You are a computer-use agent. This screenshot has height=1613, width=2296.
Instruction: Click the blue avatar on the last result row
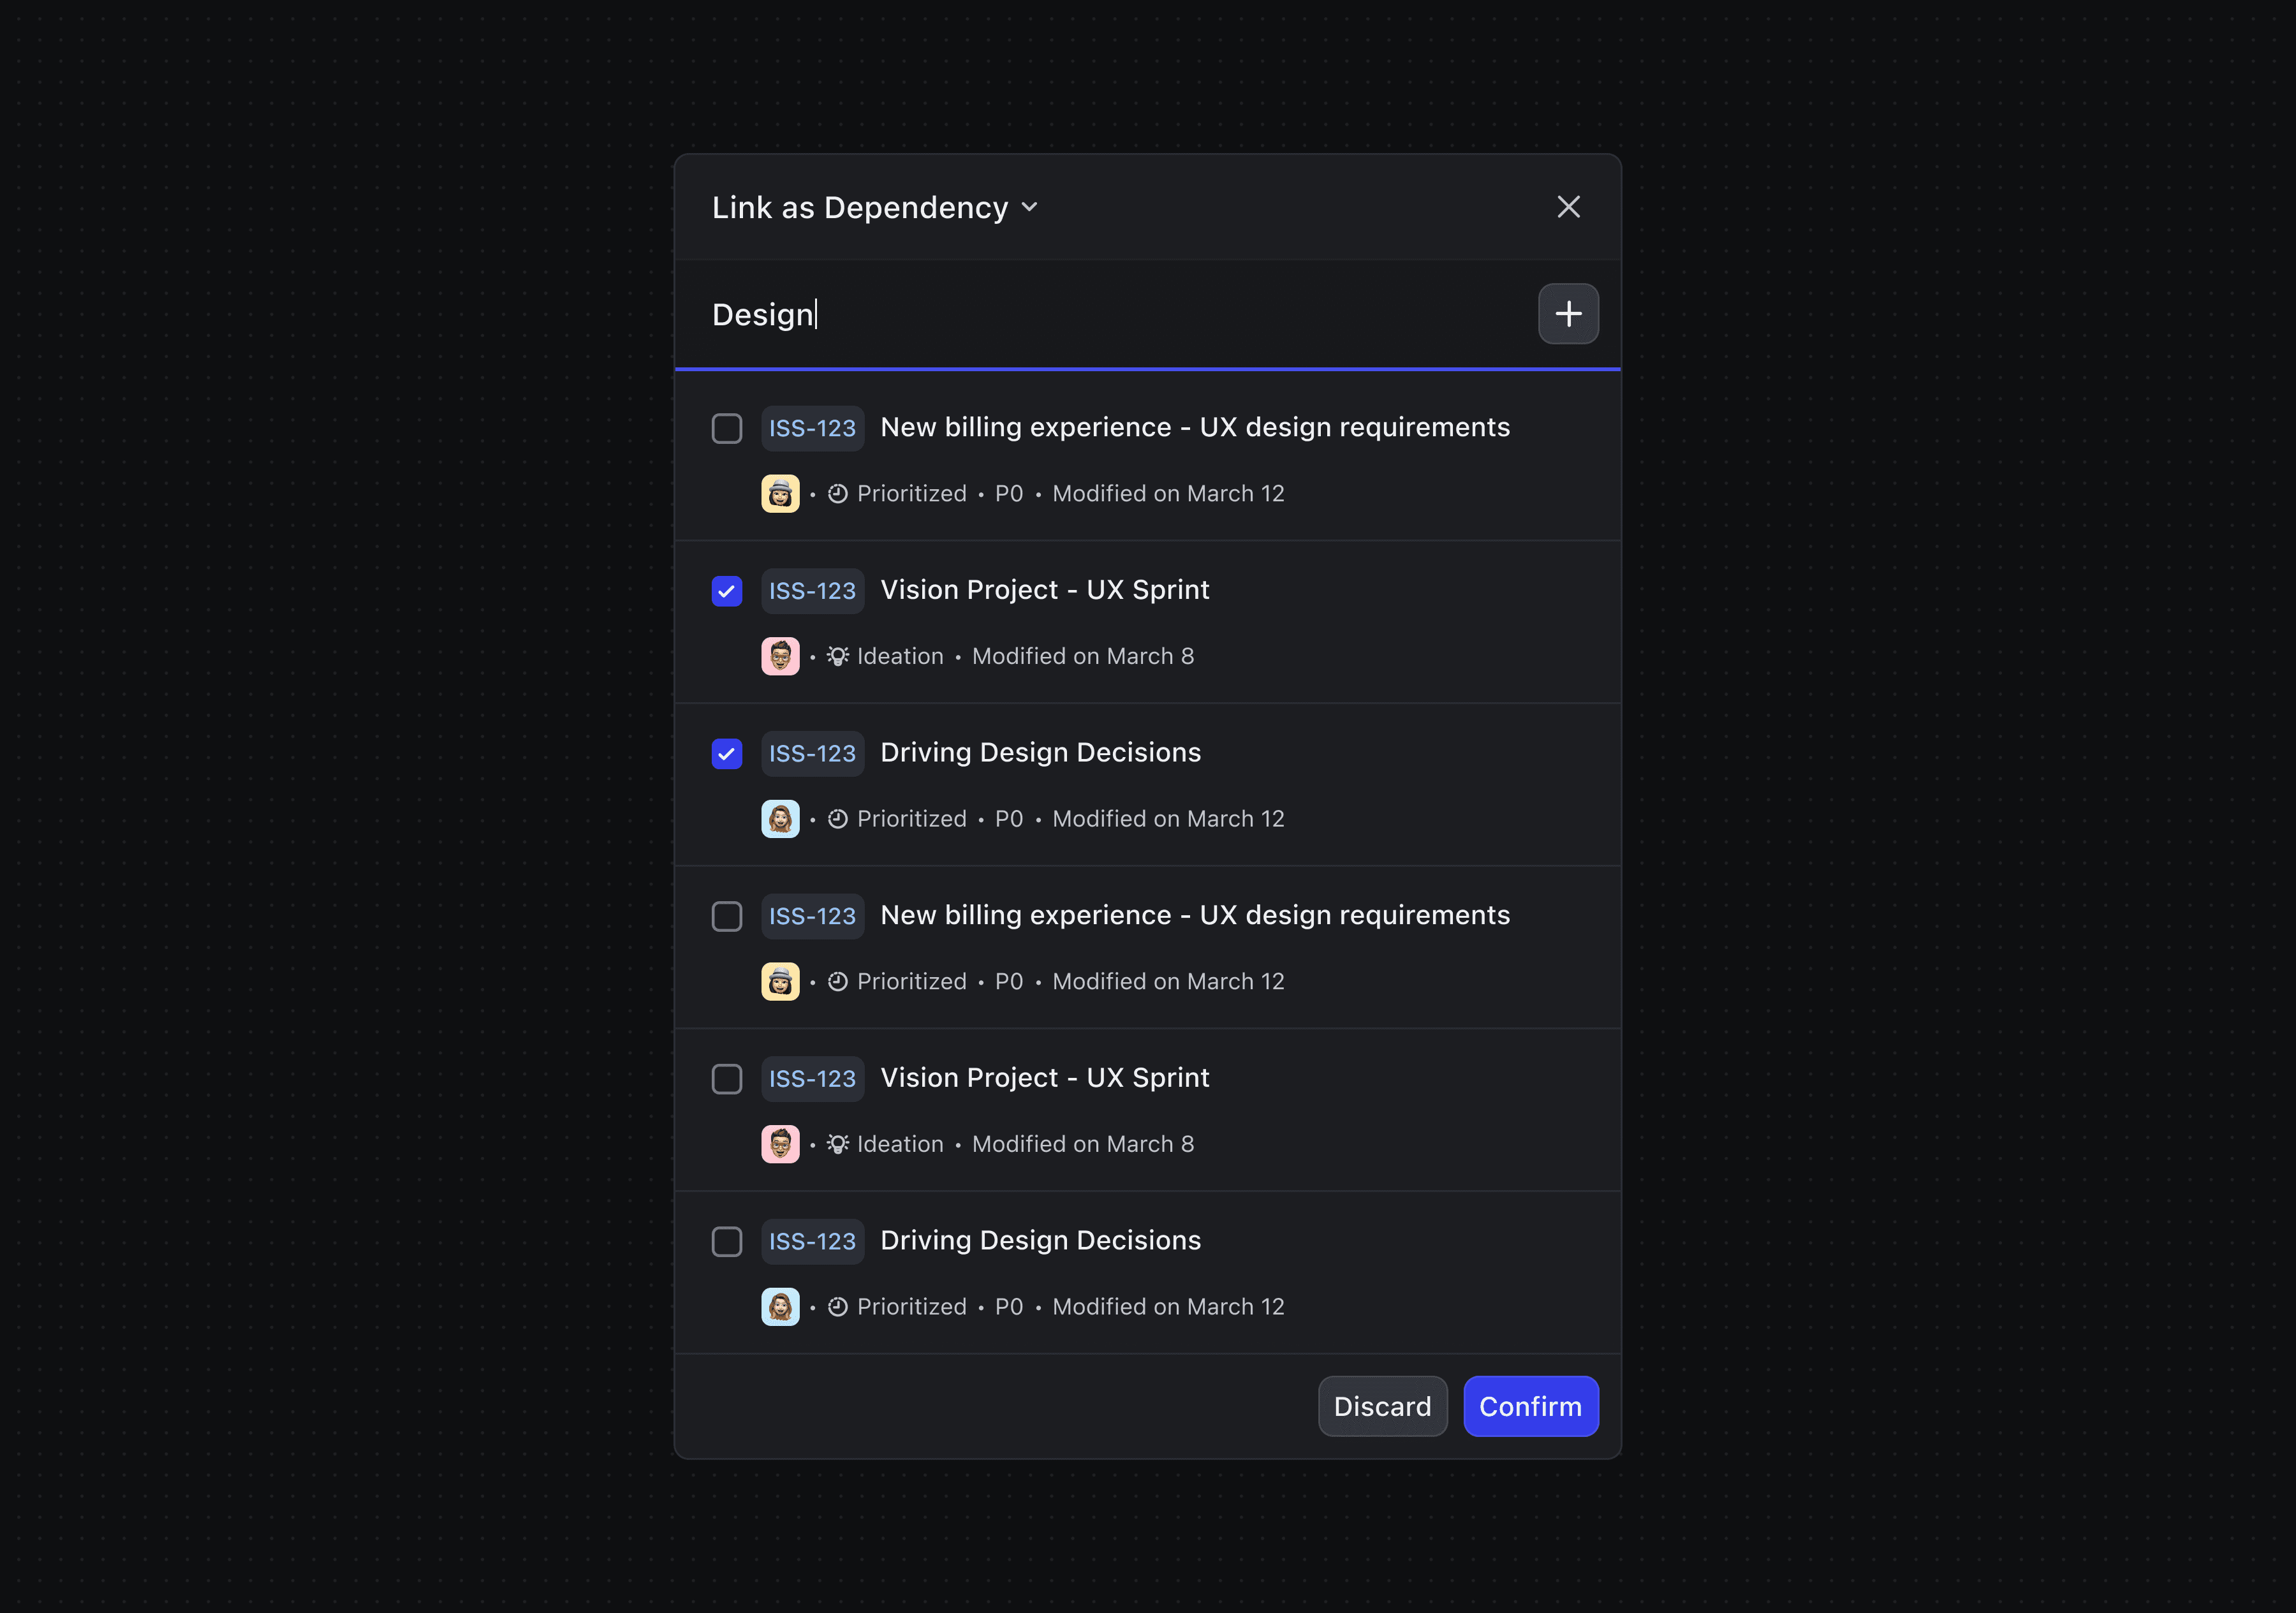[x=780, y=1307]
